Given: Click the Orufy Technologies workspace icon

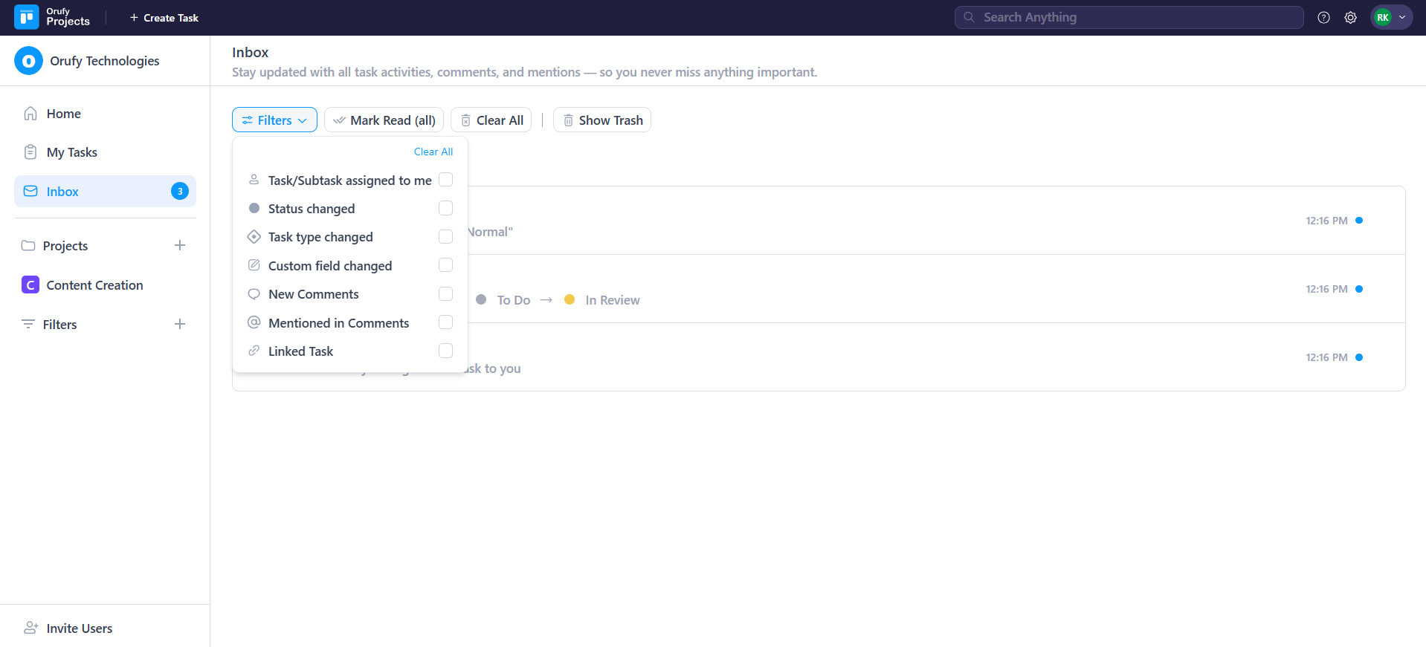Looking at the screenshot, I should 28,61.
